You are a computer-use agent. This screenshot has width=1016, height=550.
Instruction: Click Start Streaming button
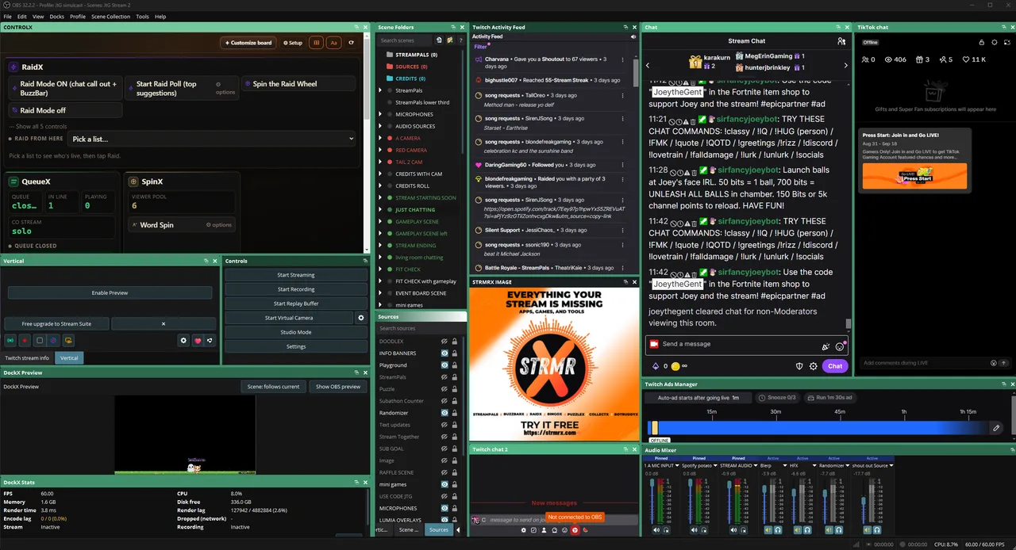click(296, 275)
